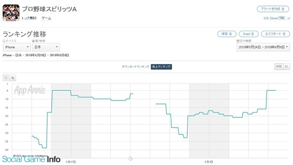Click the App Annie watermark logo
Image resolution: width=293 pixels, height=165 pixels.
click(30, 90)
